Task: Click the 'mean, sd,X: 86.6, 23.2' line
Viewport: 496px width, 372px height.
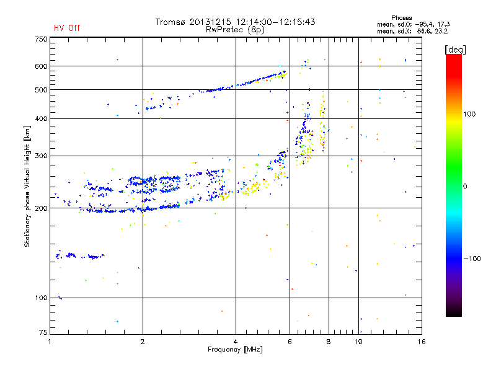Action: (412, 31)
